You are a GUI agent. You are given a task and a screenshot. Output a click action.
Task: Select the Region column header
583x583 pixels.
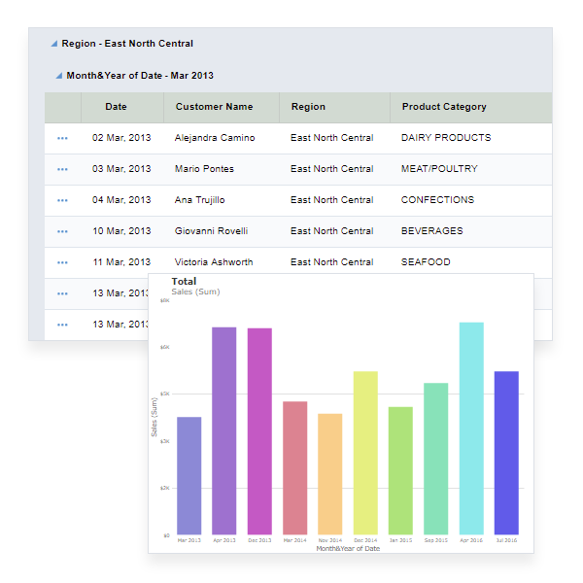coord(308,107)
